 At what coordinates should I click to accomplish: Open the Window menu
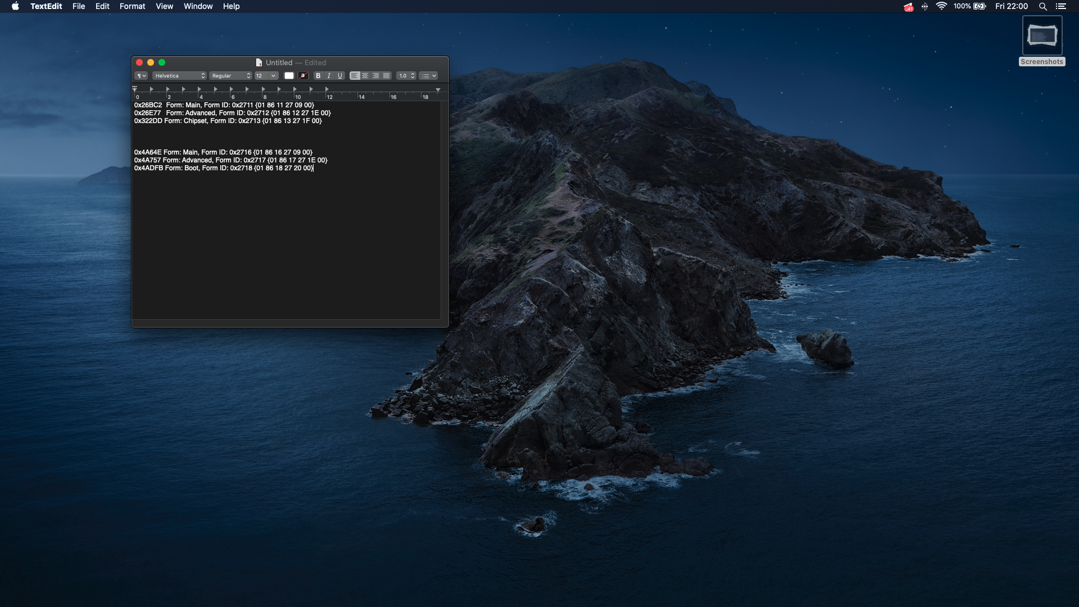[198, 6]
